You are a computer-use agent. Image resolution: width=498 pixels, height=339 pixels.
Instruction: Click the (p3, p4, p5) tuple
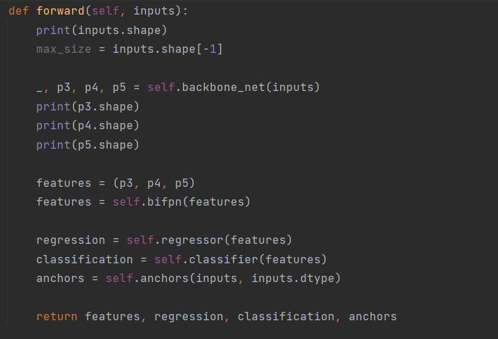click(x=153, y=183)
